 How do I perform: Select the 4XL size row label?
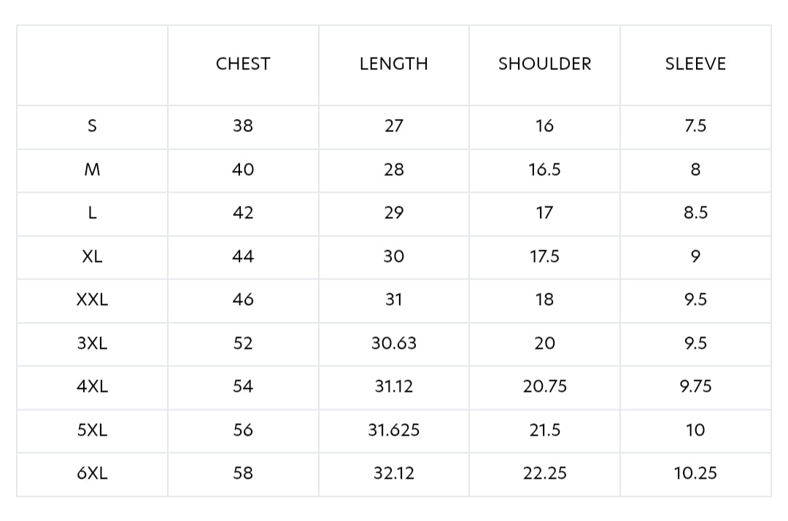92,387
